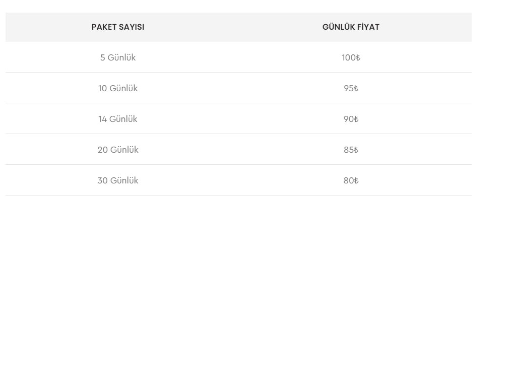The height and width of the screenshot is (387, 516).
Task: Select the 30 Günlük package cell
Action: pos(118,180)
